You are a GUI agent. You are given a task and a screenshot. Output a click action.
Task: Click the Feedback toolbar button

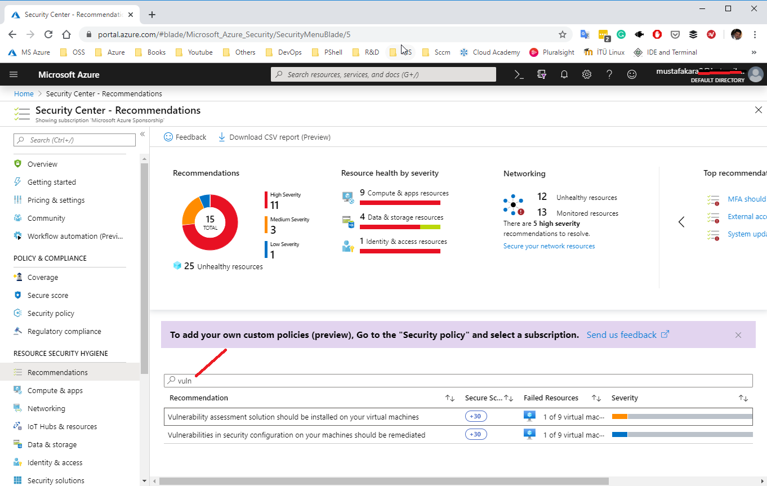(x=185, y=137)
